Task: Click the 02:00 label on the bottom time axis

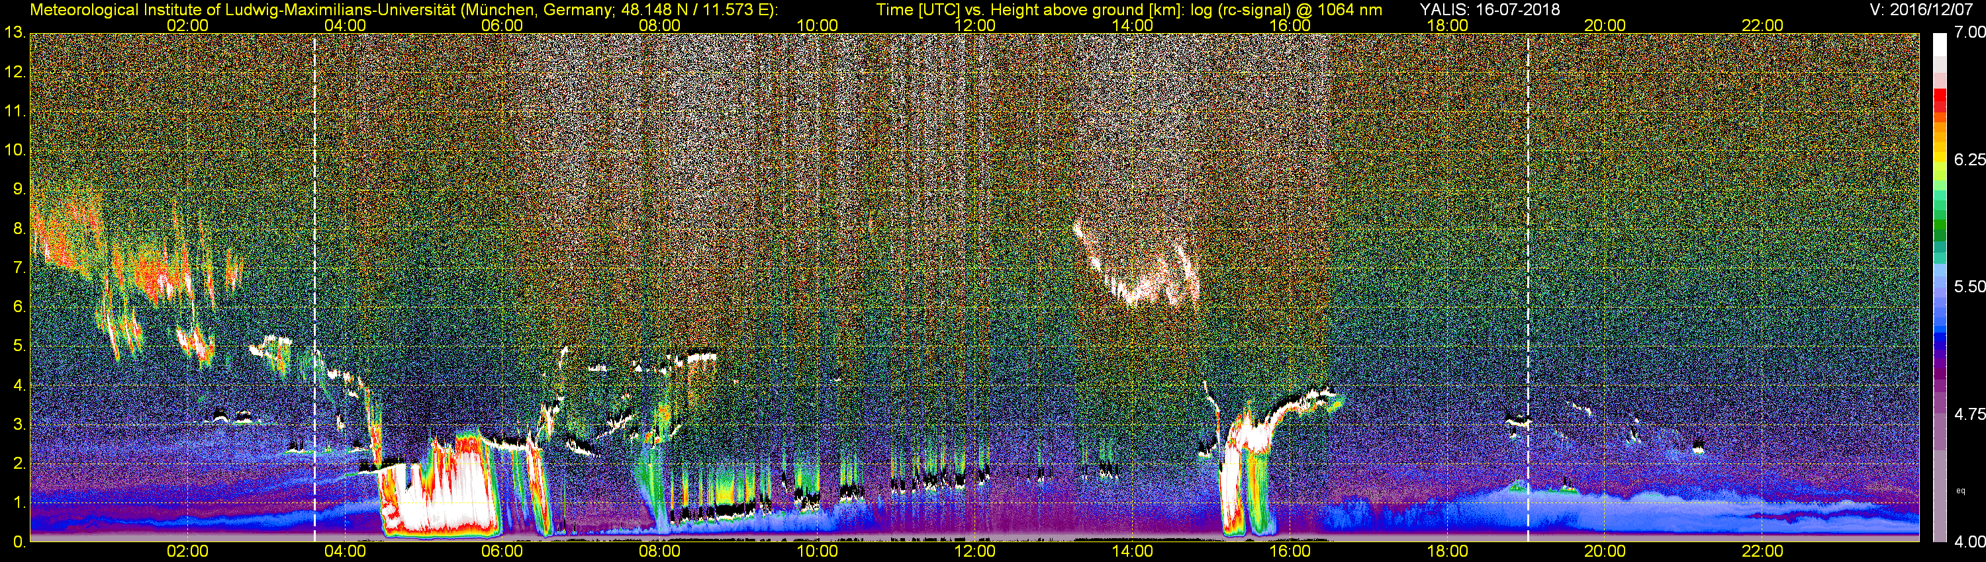Action: [x=187, y=551]
